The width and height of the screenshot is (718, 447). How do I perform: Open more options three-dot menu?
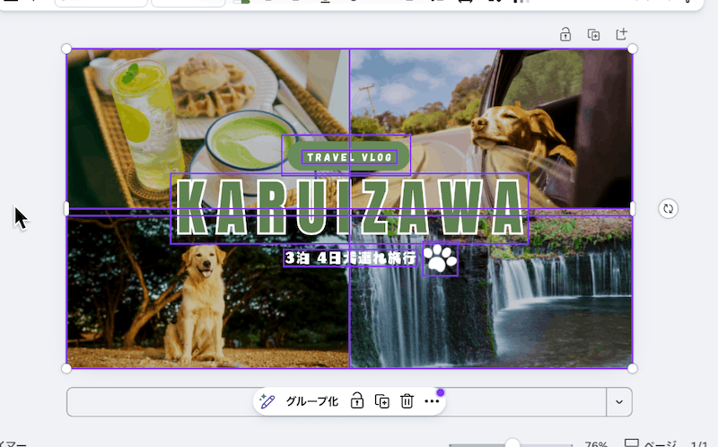[x=432, y=401]
